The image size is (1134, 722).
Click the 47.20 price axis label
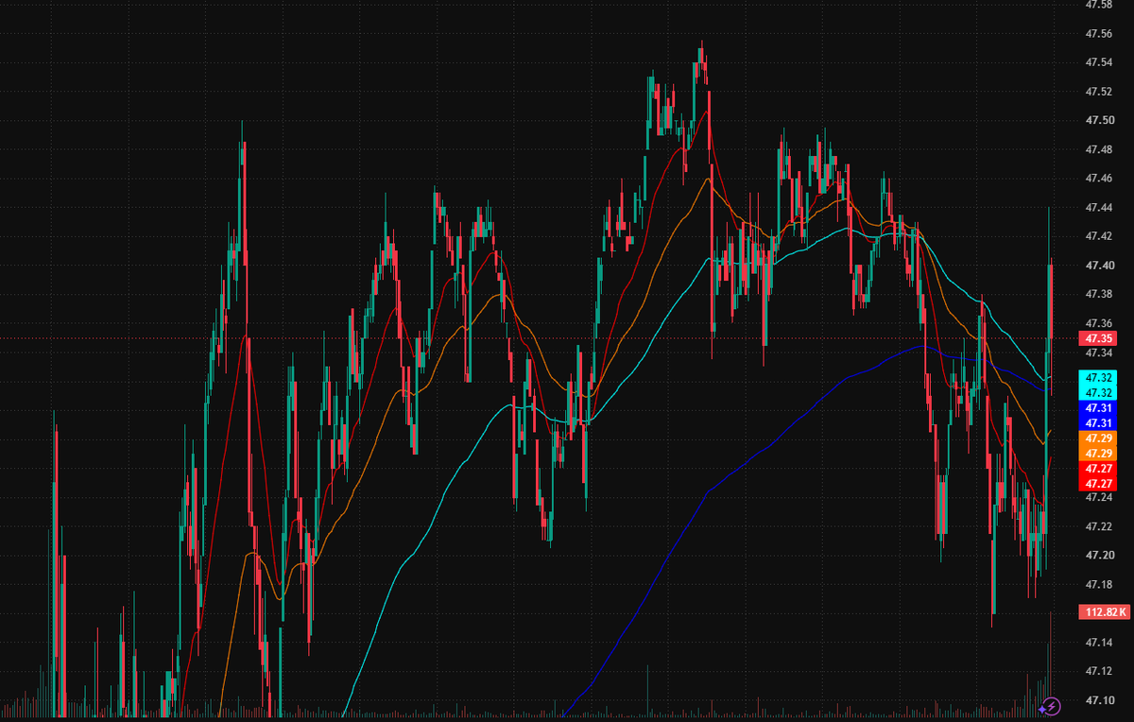(1098, 555)
